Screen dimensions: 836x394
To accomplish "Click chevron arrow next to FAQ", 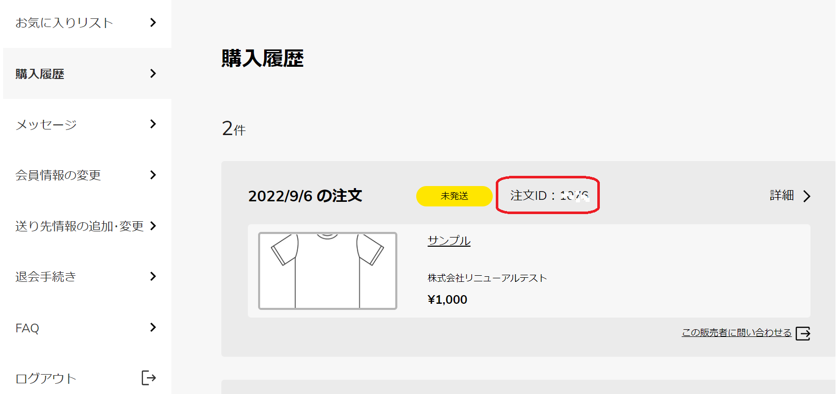I will 153,327.
